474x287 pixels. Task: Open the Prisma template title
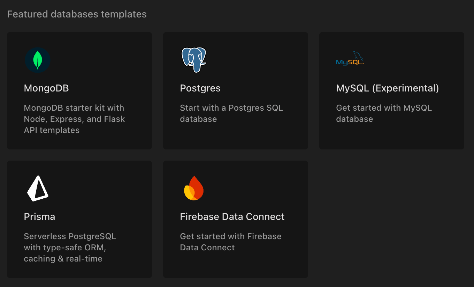click(39, 217)
